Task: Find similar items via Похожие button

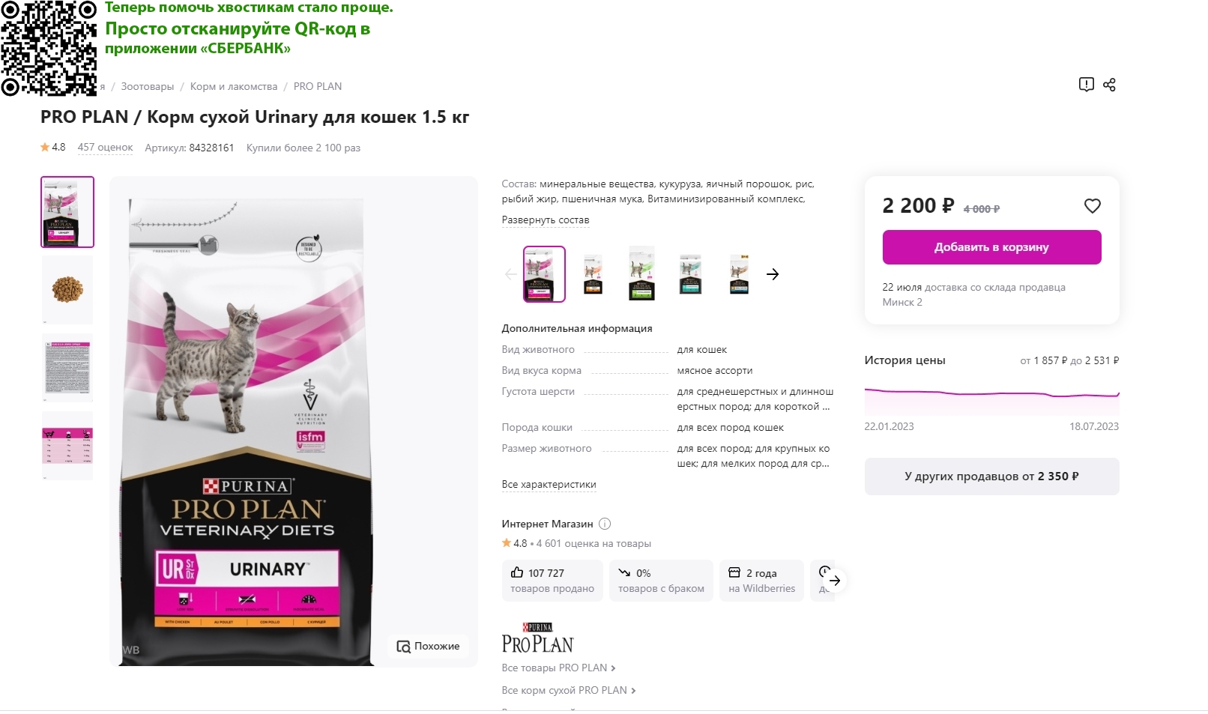Action: pos(428,646)
